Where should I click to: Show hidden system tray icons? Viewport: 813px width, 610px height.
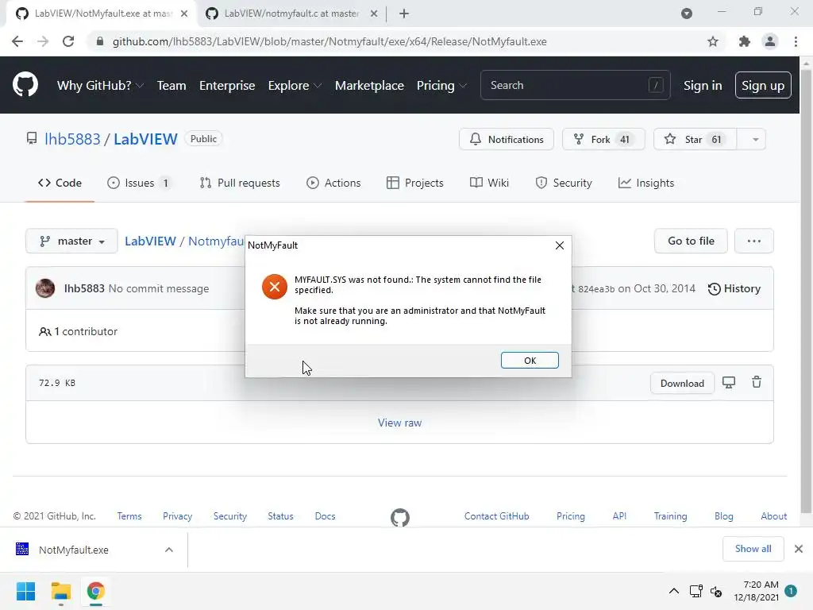click(673, 591)
